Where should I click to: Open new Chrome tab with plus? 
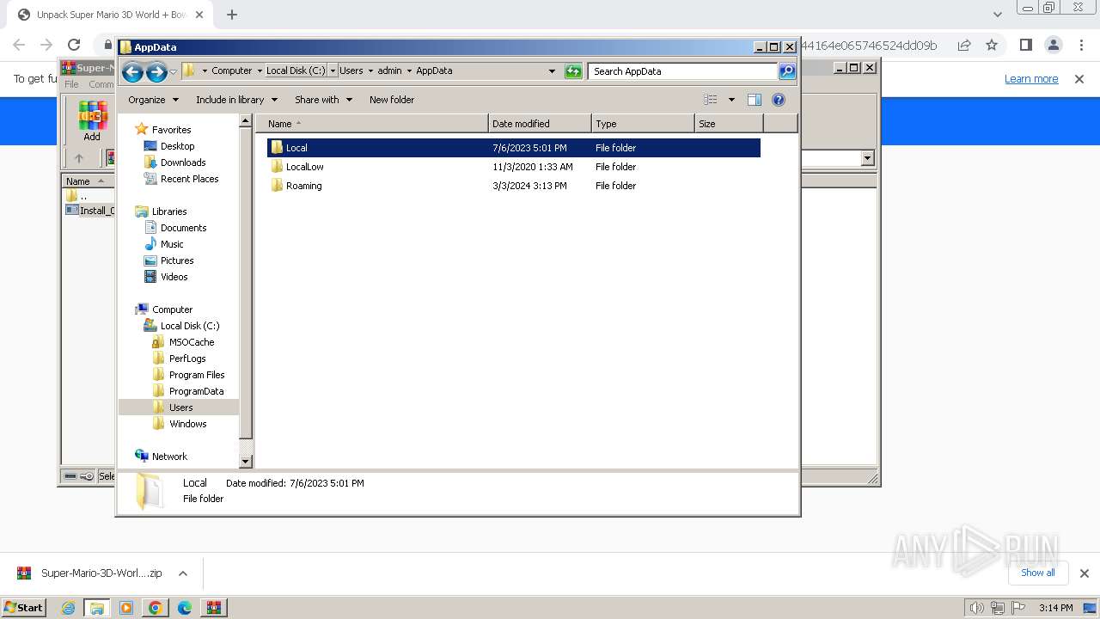pos(232,15)
